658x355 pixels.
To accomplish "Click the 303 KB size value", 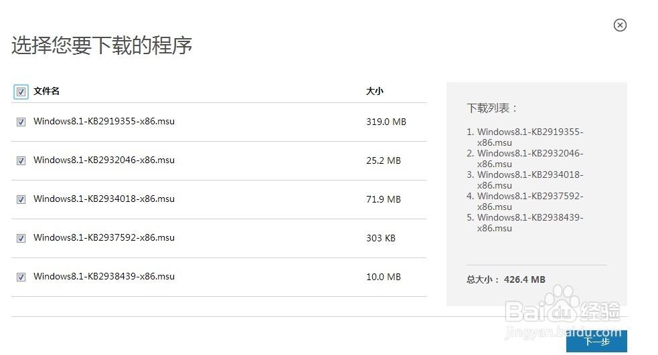I will tap(381, 238).
